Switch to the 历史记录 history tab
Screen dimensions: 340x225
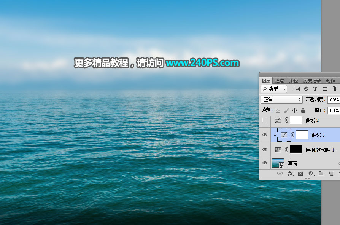point(312,80)
